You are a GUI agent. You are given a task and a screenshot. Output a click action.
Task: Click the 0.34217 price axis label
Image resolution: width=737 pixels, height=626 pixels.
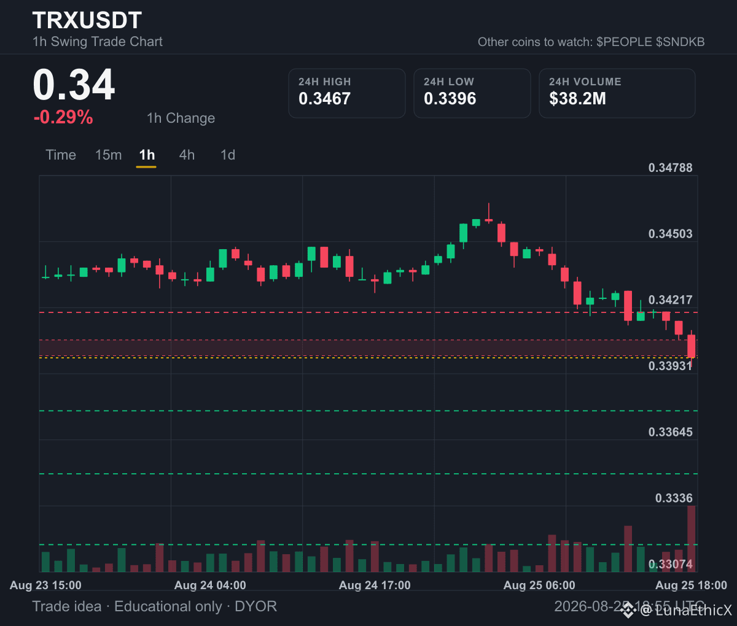[670, 299]
